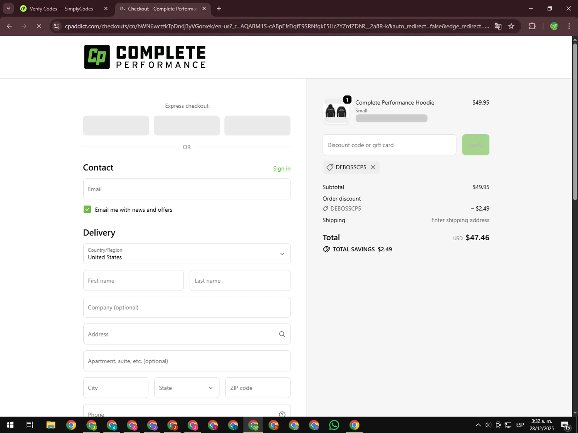Click the Sign in link
Viewport: 578px width, 433px height.
tap(282, 169)
